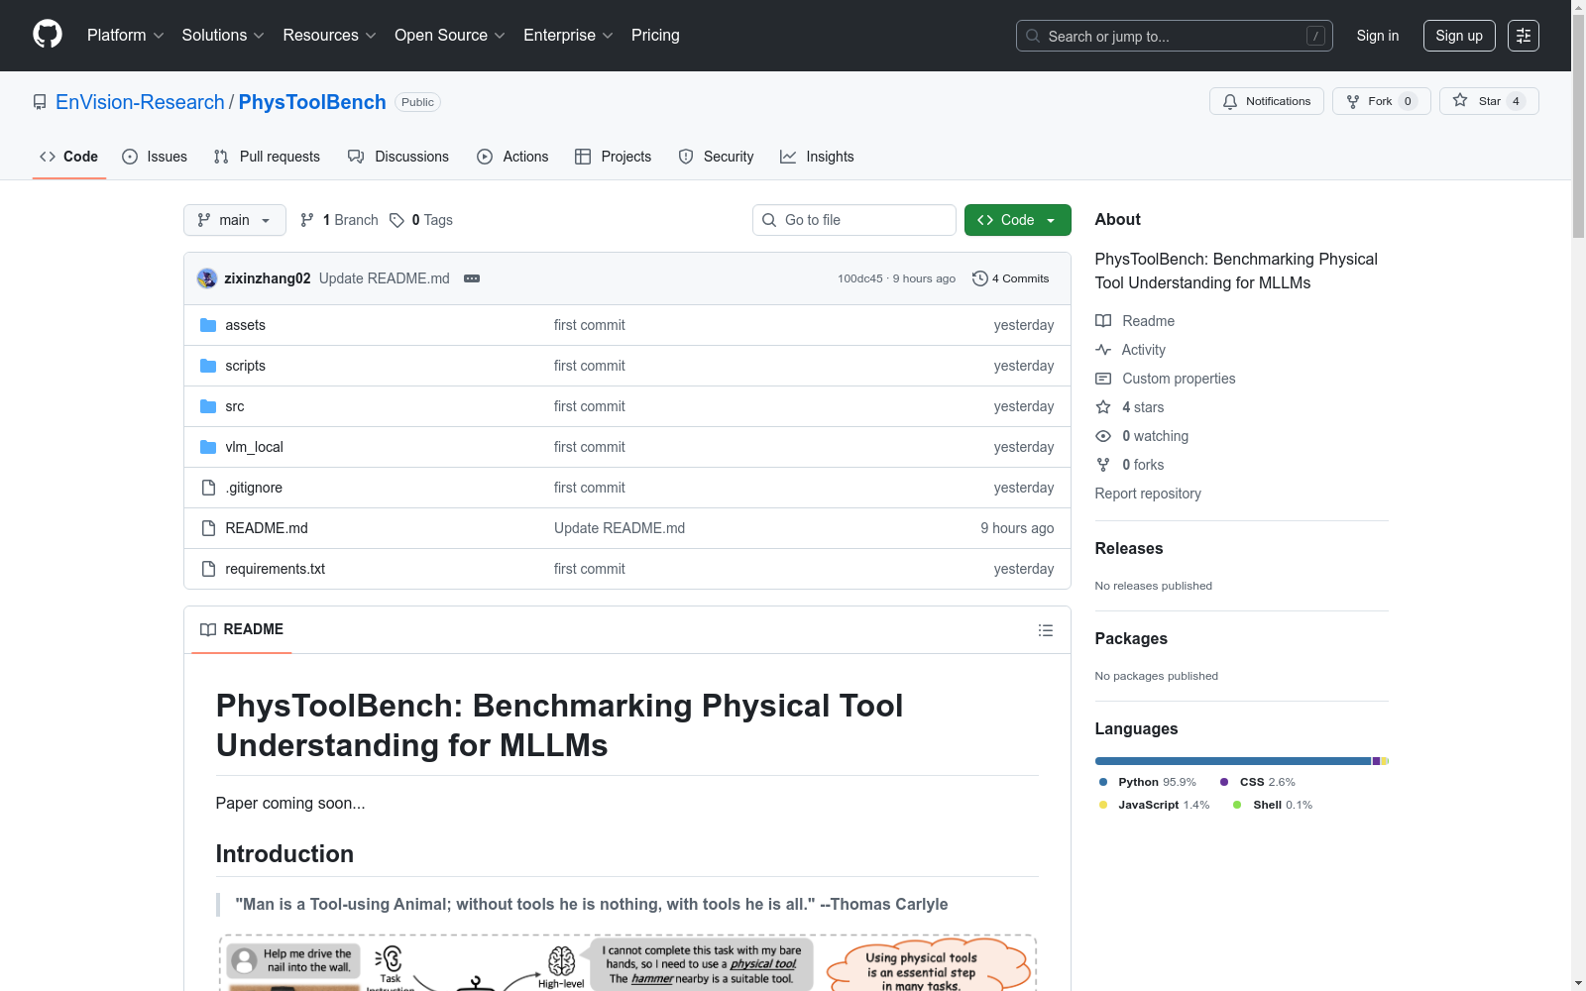
Task: Click the commit history clock icon
Action: [980, 278]
